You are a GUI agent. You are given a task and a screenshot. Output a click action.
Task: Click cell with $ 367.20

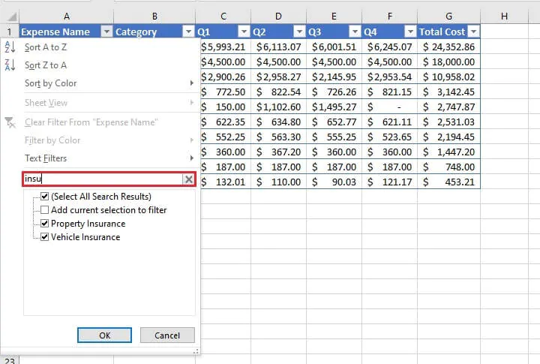[278, 152]
